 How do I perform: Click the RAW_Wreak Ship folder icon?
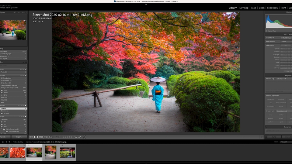pyautogui.click(x=7, y=132)
